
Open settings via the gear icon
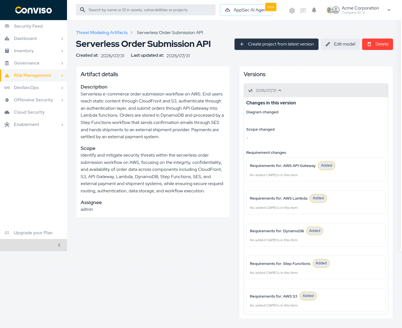coord(292,11)
